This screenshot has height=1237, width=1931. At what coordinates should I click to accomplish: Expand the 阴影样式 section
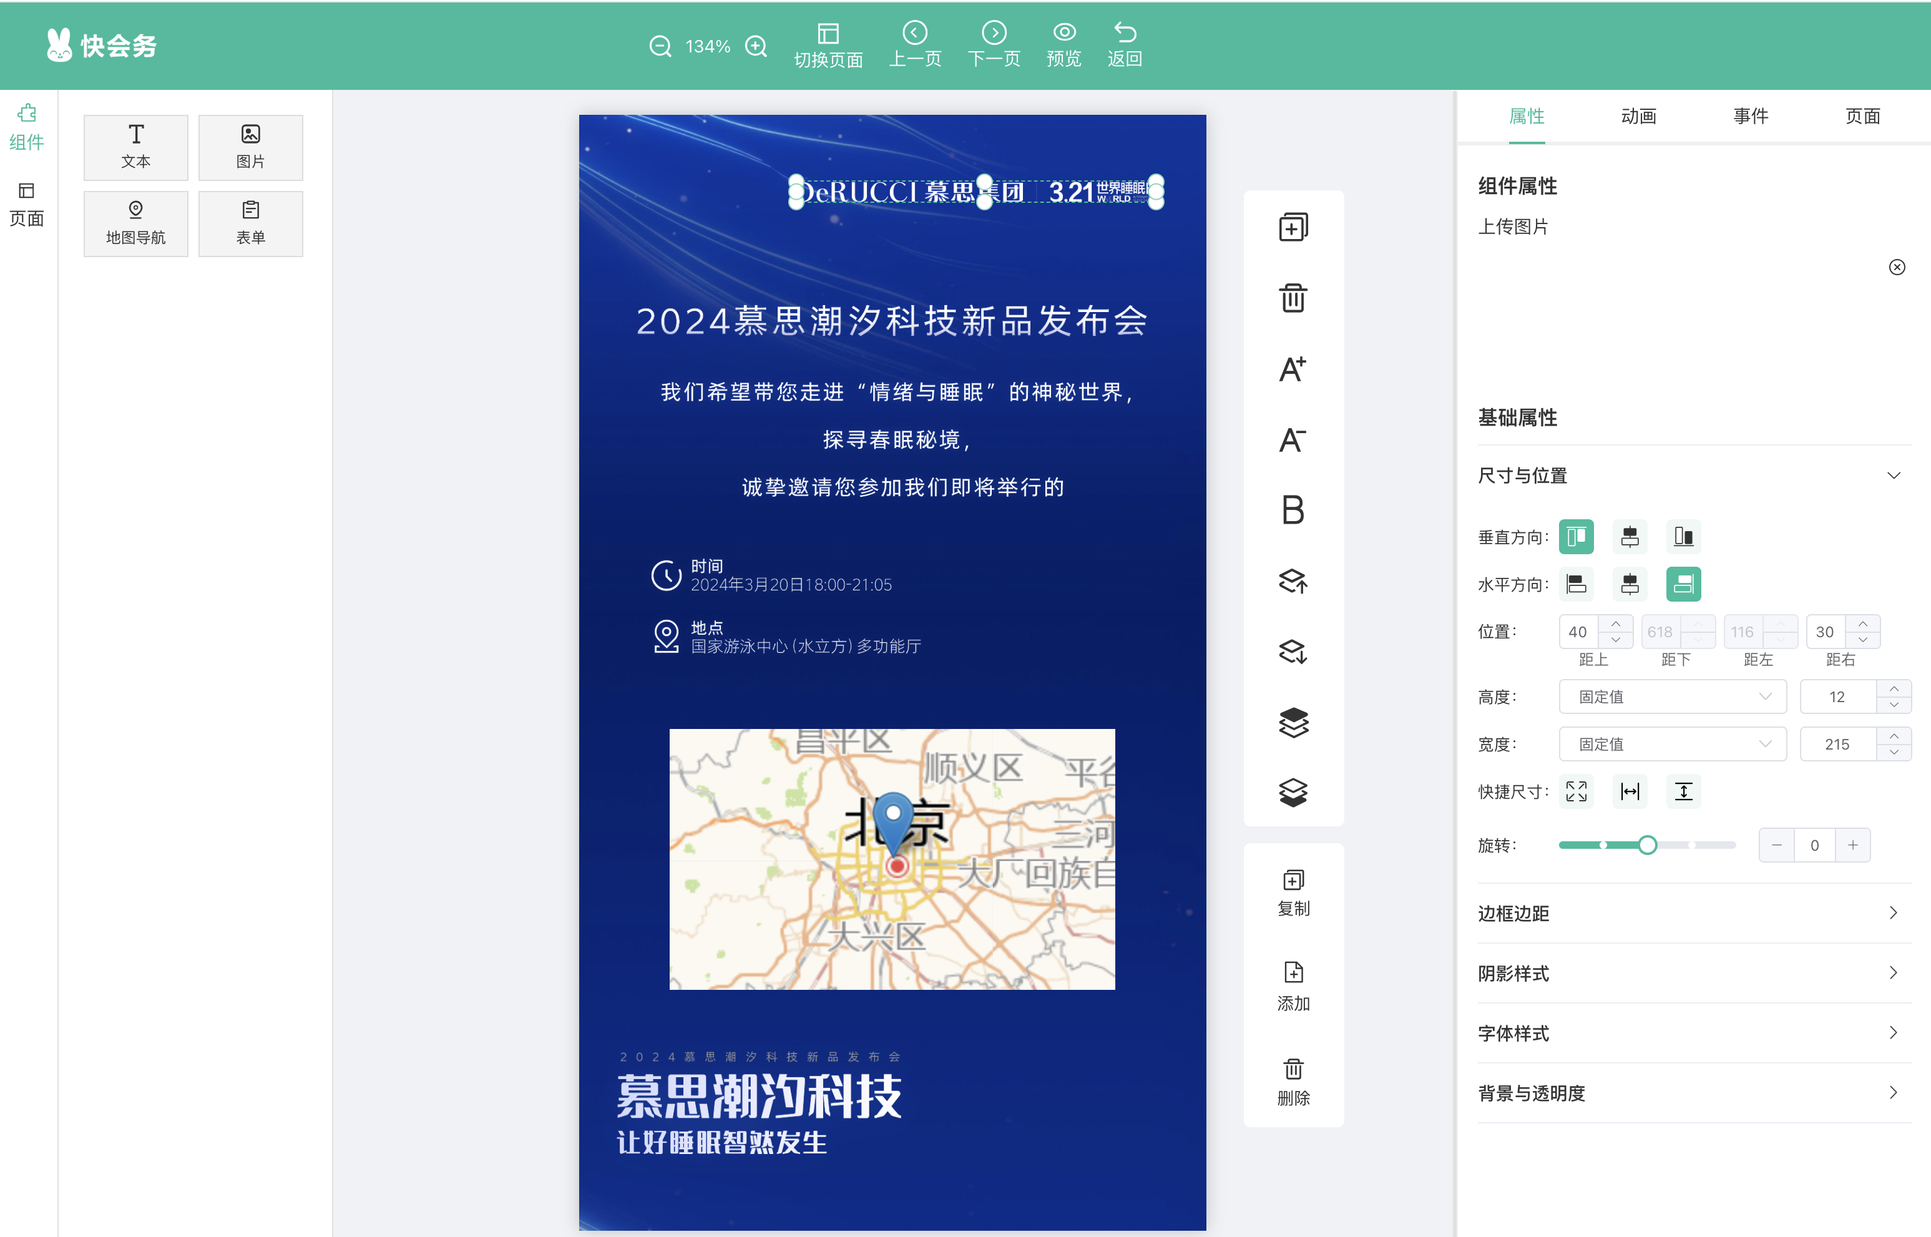(x=1694, y=974)
